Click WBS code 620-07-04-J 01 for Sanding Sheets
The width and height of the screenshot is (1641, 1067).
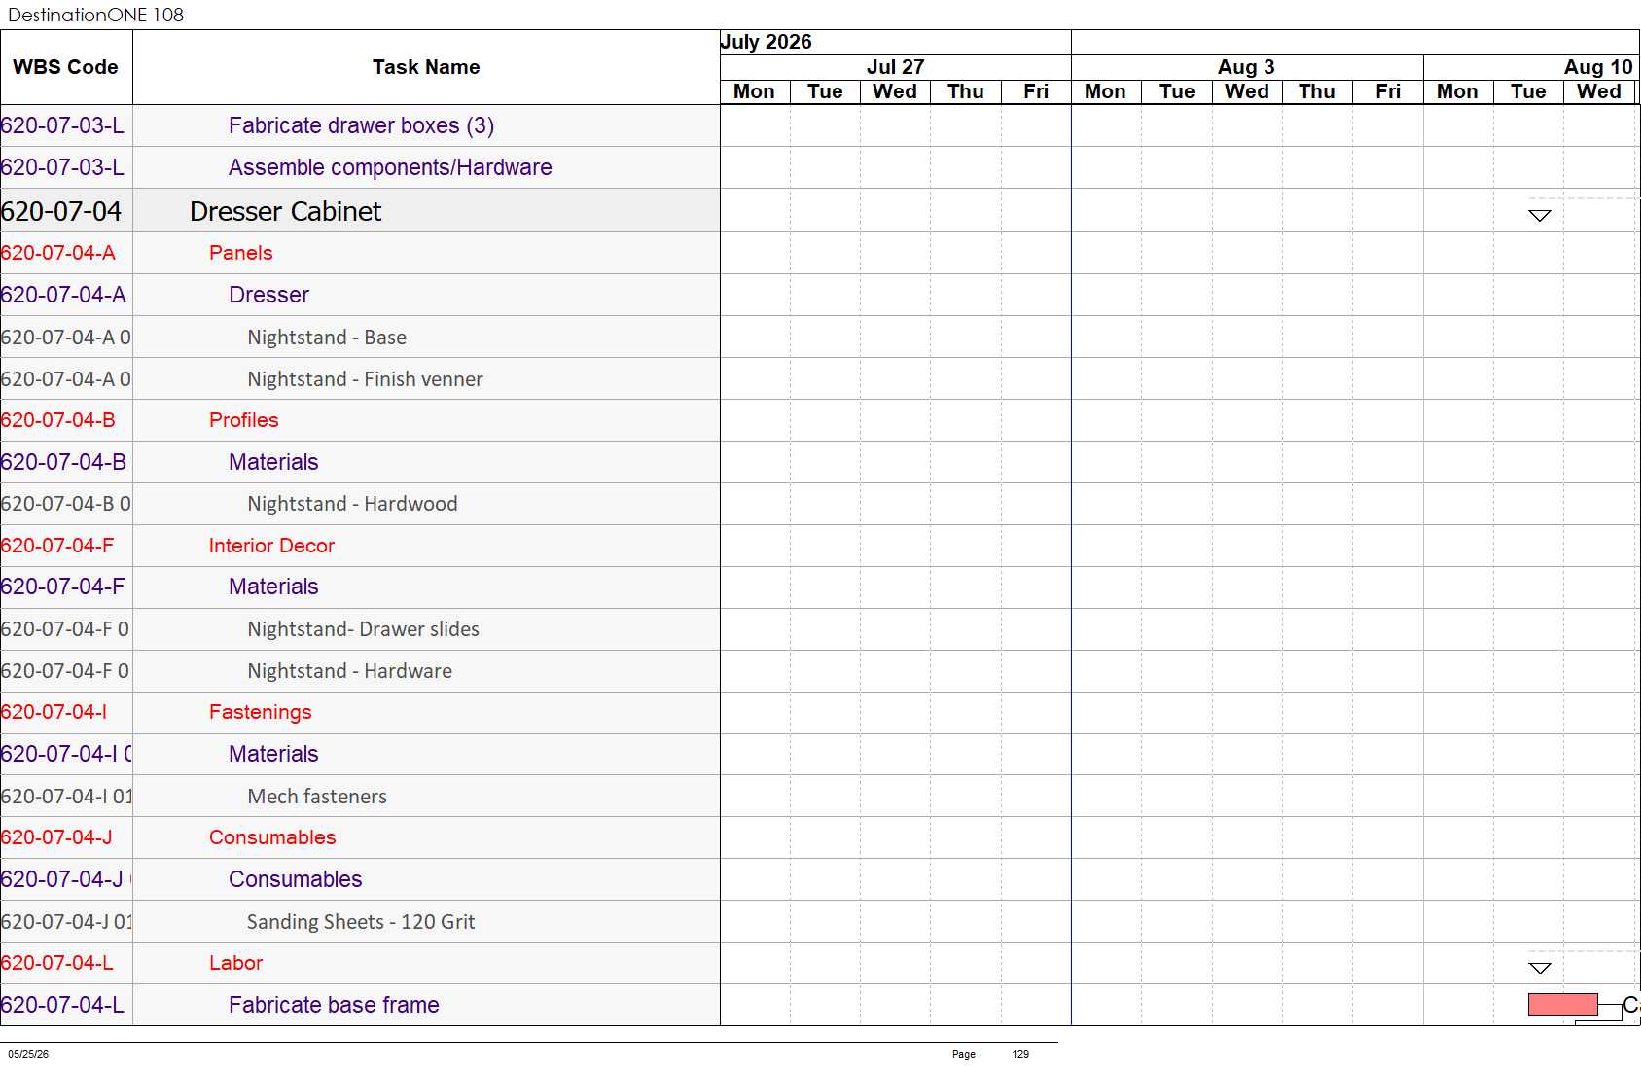(x=66, y=922)
